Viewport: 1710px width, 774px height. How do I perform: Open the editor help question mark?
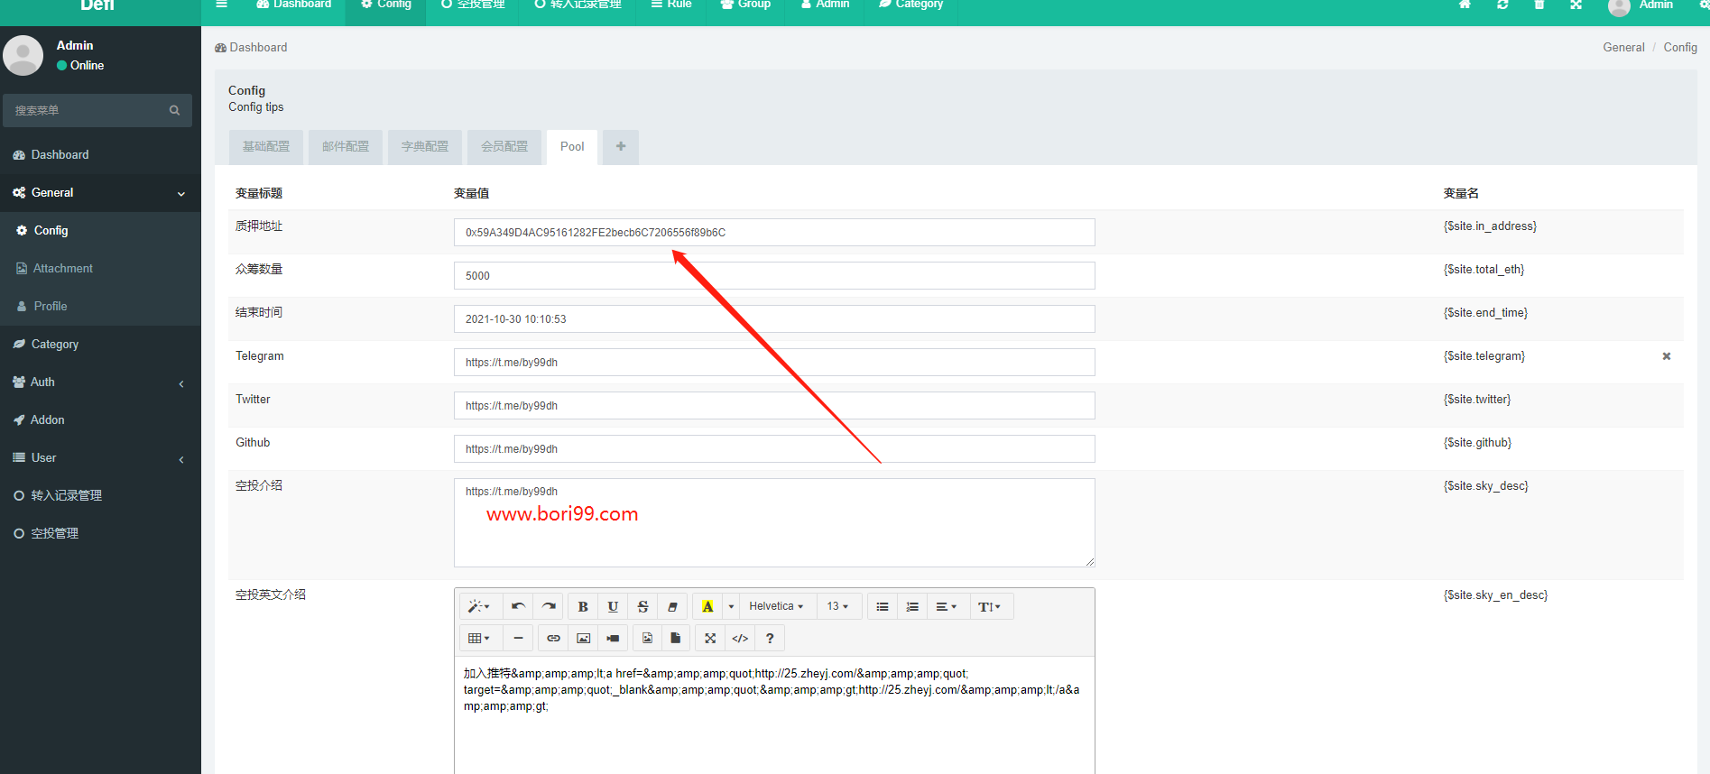click(770, 638)
